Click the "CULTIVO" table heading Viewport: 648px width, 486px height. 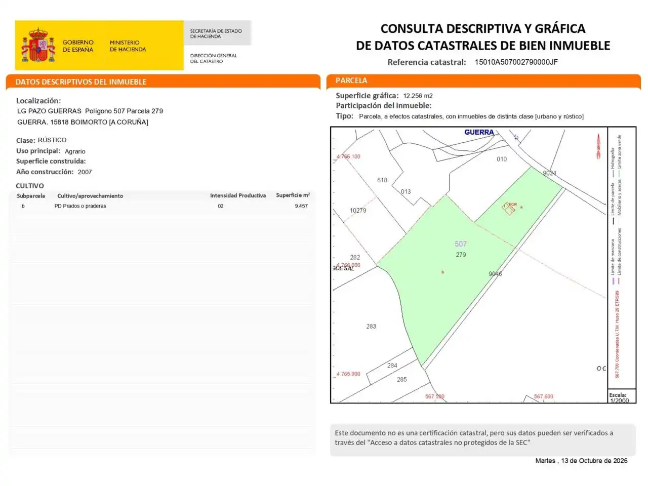pyautogui.click(x=30, y=186)
